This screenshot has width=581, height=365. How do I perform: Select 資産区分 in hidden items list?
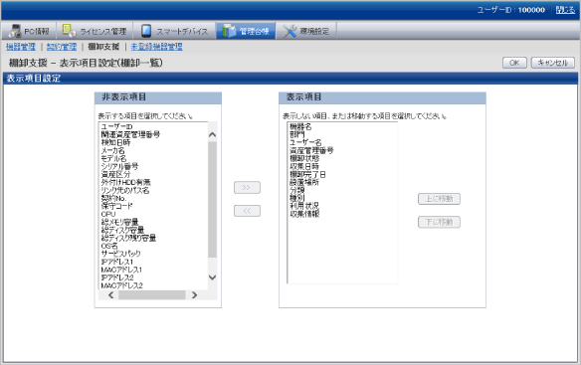coord(115,174)
